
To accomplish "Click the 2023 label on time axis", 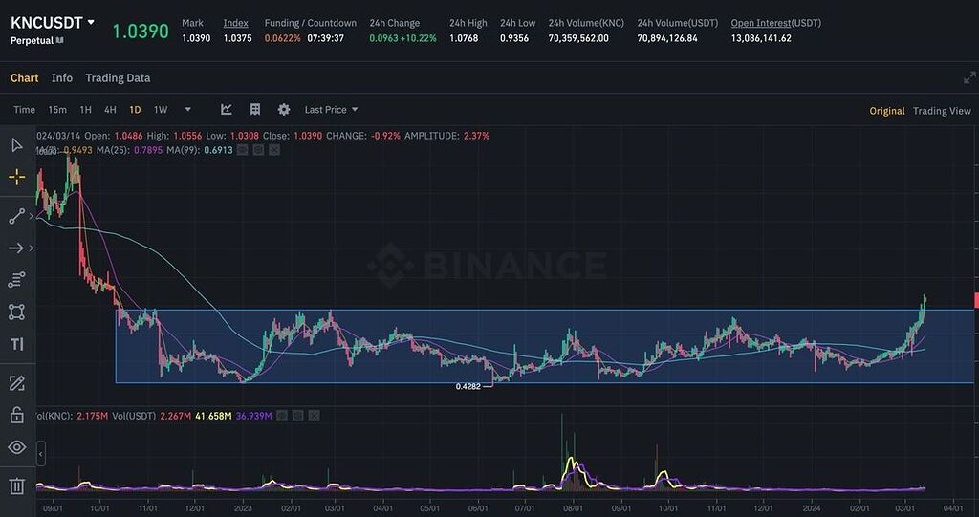I will coord(243,509).
